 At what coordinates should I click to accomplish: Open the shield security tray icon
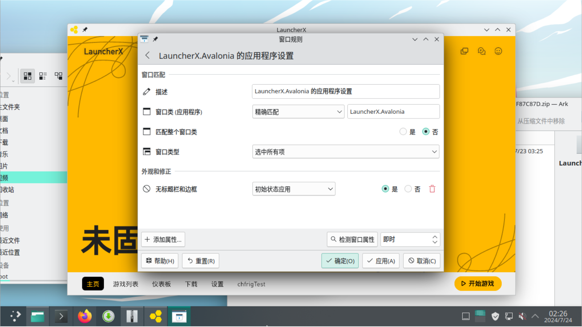(x=495, y=316)
